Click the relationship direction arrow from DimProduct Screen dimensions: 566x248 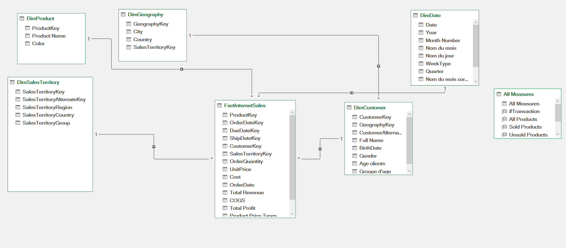coord(182,69)
